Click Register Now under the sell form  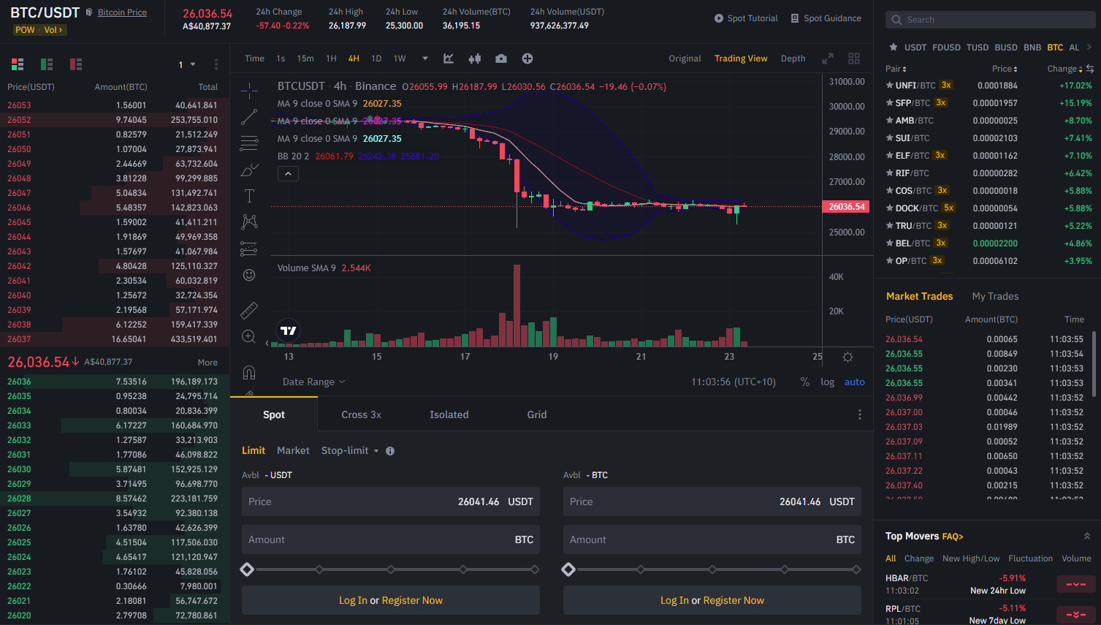(734, 600)
